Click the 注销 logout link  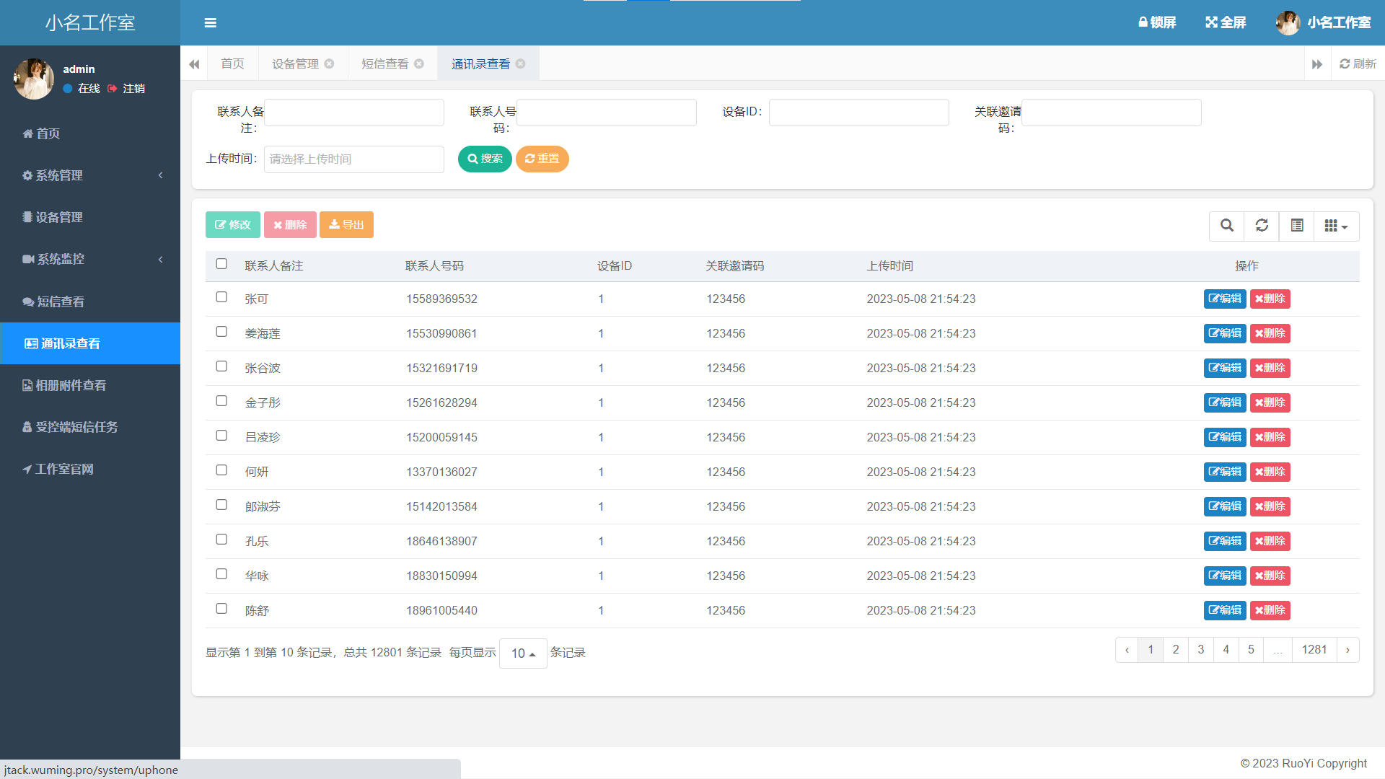127,88
